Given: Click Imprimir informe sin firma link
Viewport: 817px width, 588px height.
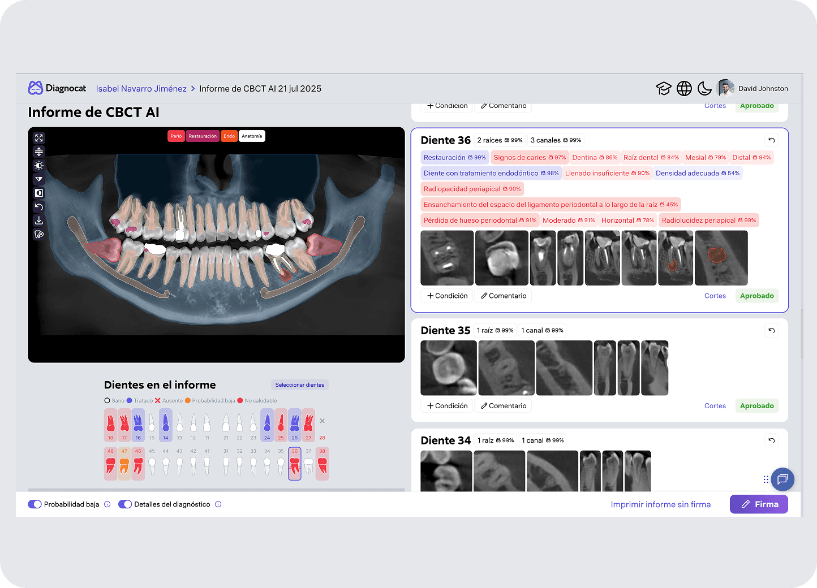Looking at the screenshot, I should 660,504.
